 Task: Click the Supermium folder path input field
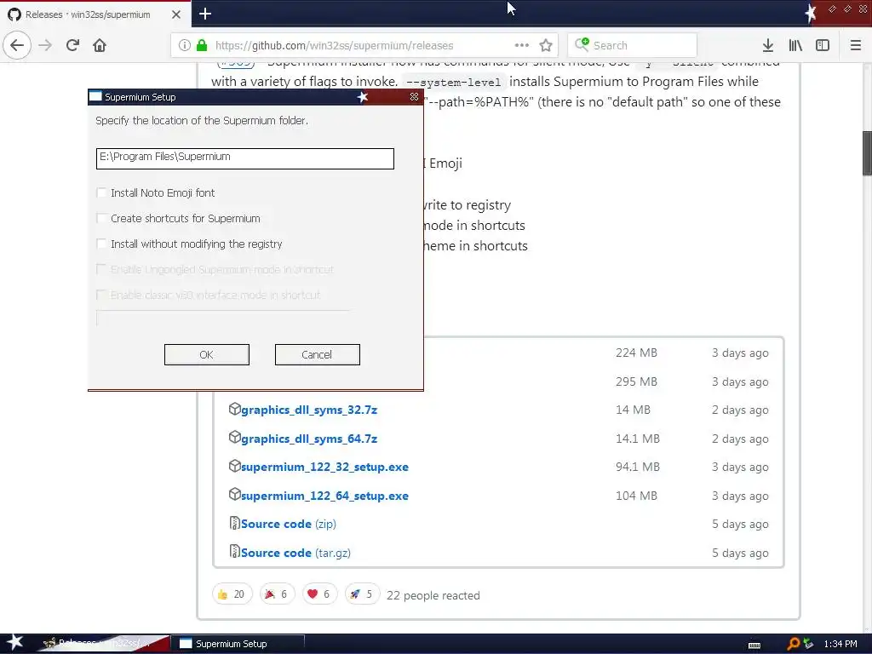pyautogui.click(x=245, y=158)
